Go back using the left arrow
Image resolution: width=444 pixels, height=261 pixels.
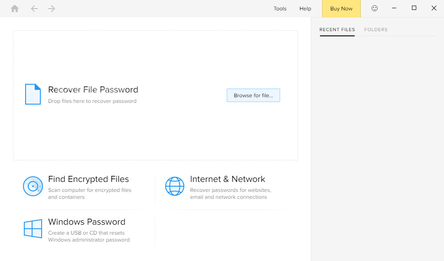click(x=34, y=9)
